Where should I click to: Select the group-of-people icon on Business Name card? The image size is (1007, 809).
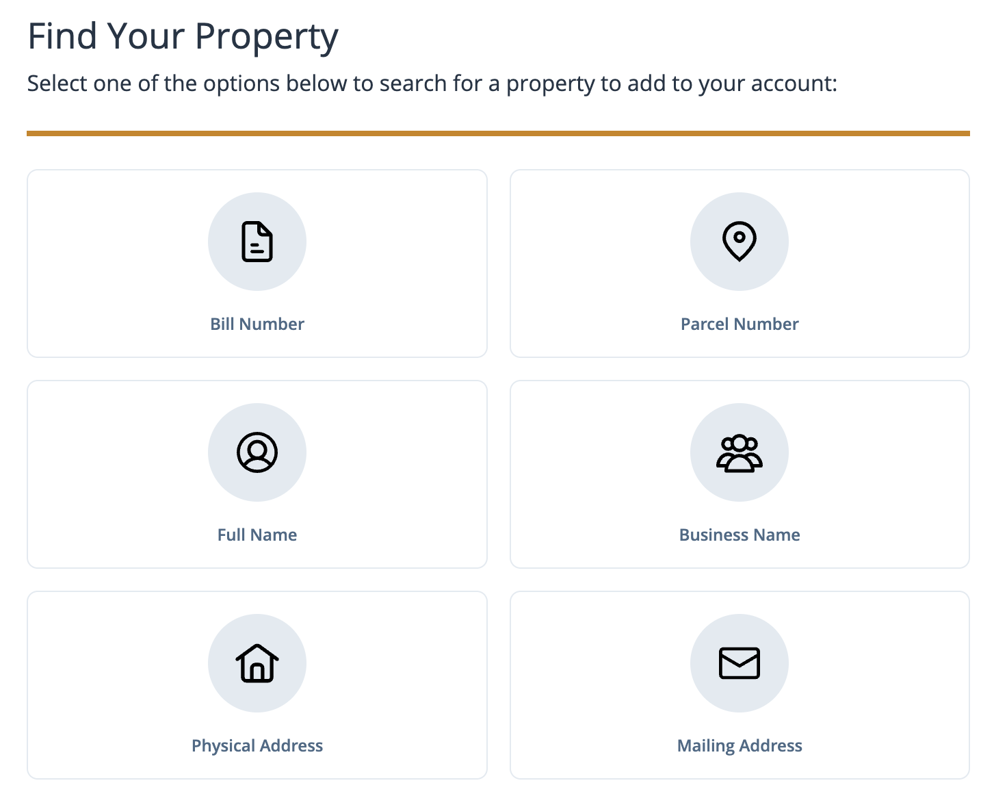[x=740, y=452]
